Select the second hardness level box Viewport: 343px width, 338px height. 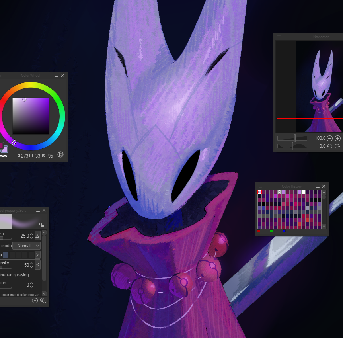(x=12, y=254)
